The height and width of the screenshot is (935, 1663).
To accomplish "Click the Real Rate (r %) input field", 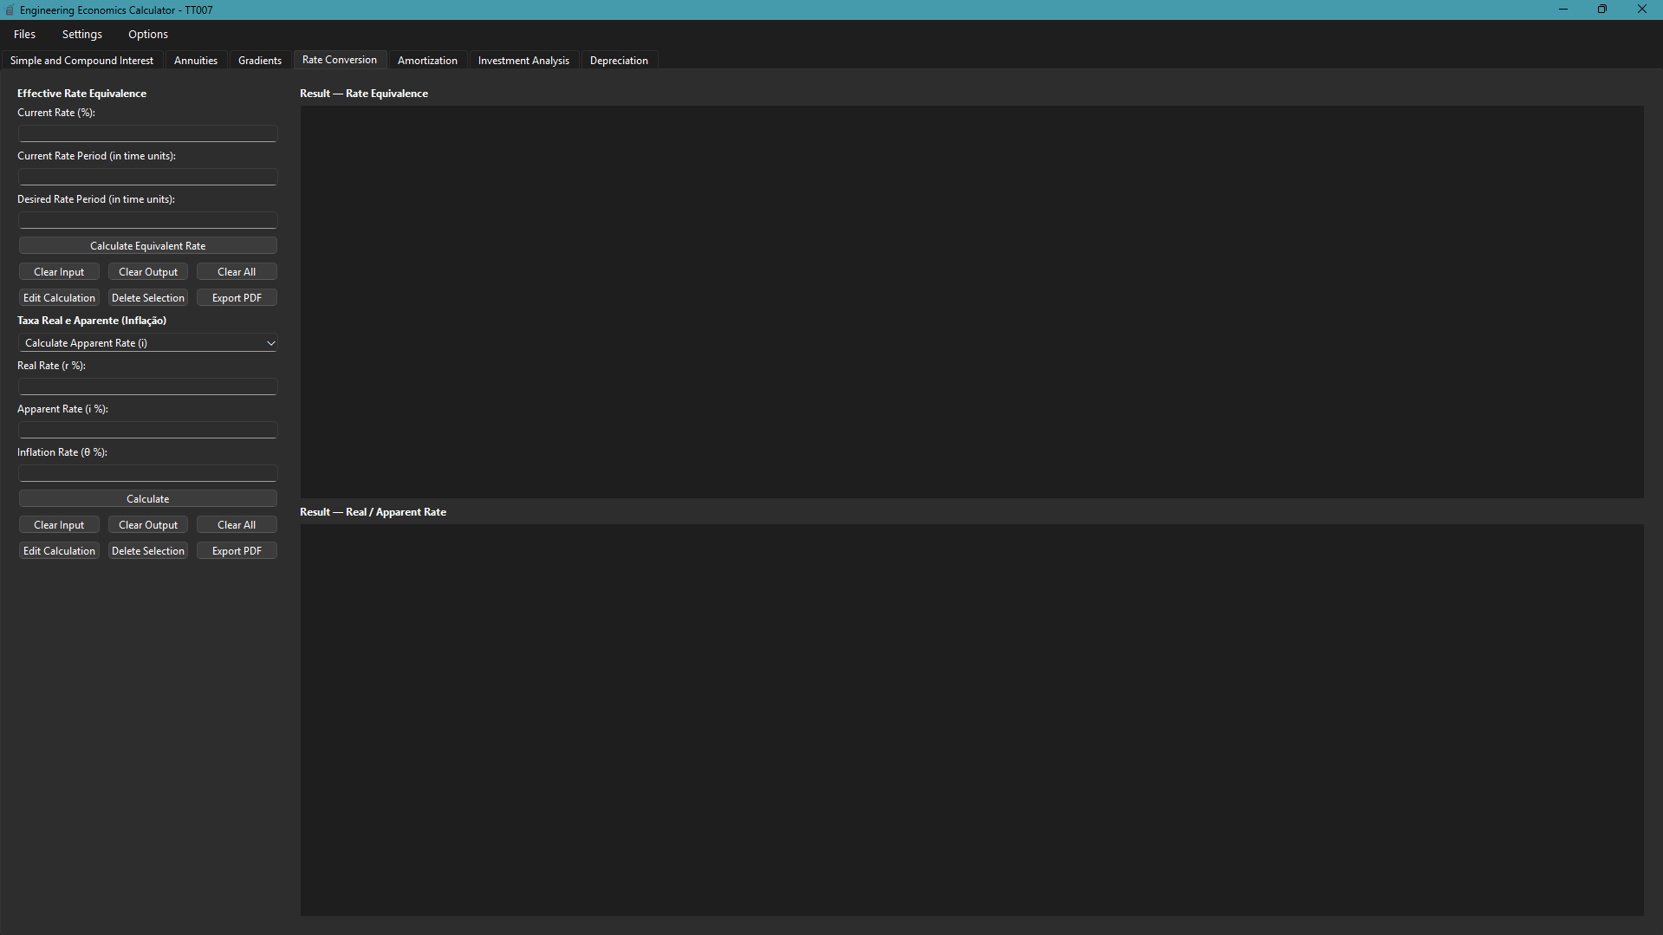I will pos(148,386).
